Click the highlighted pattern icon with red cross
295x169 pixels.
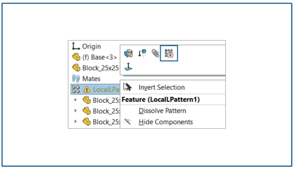coord(169,53)
